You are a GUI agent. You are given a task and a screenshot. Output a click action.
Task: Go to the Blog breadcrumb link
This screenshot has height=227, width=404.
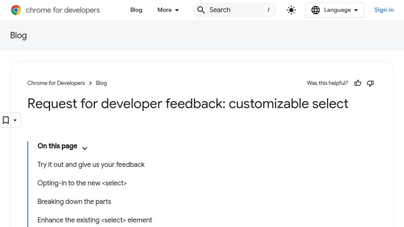[x=101, y=83]
